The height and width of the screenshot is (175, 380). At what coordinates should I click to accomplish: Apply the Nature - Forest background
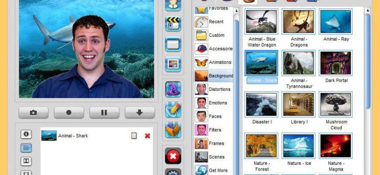click(x=261, y=146)
